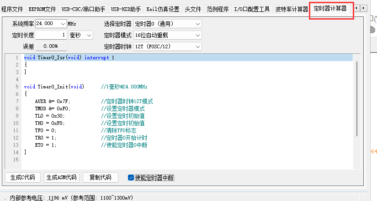Click the //使能定时器0中断 comment
377x201 pixels.
click(x=124, y=145)
